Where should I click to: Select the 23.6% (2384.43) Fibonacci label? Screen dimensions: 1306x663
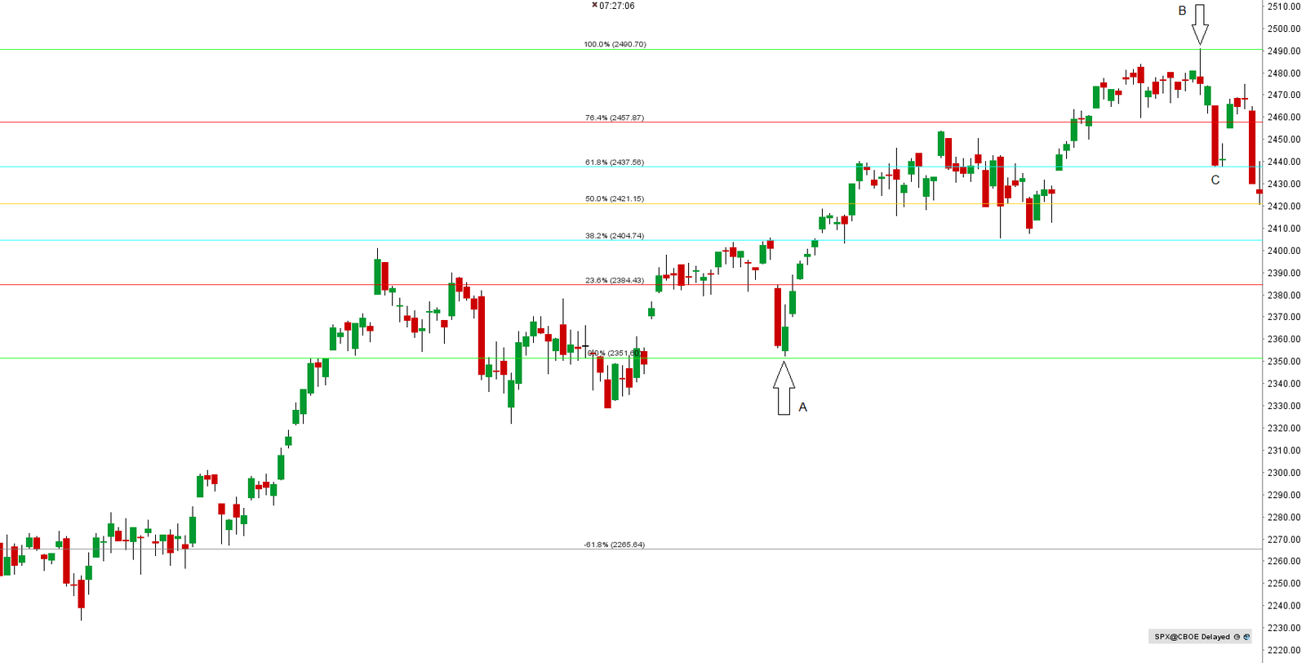point(614,280)
